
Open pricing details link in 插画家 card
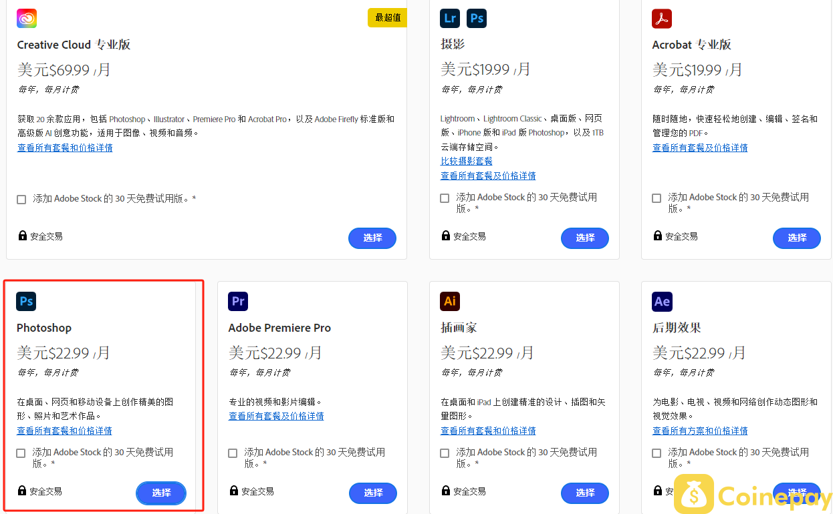click(x=488, y=431)
